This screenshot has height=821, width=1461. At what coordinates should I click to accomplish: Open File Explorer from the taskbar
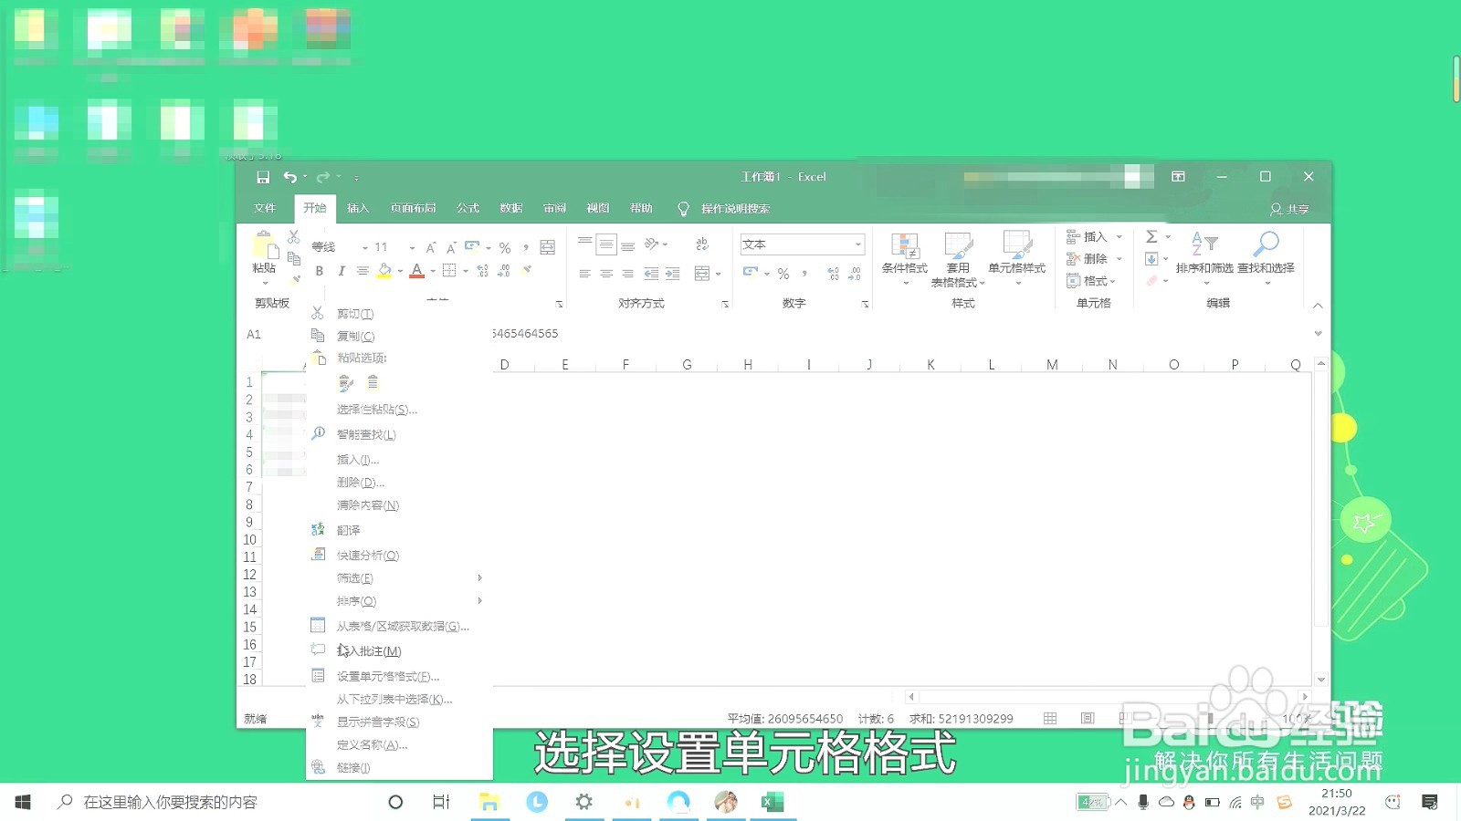489,802
